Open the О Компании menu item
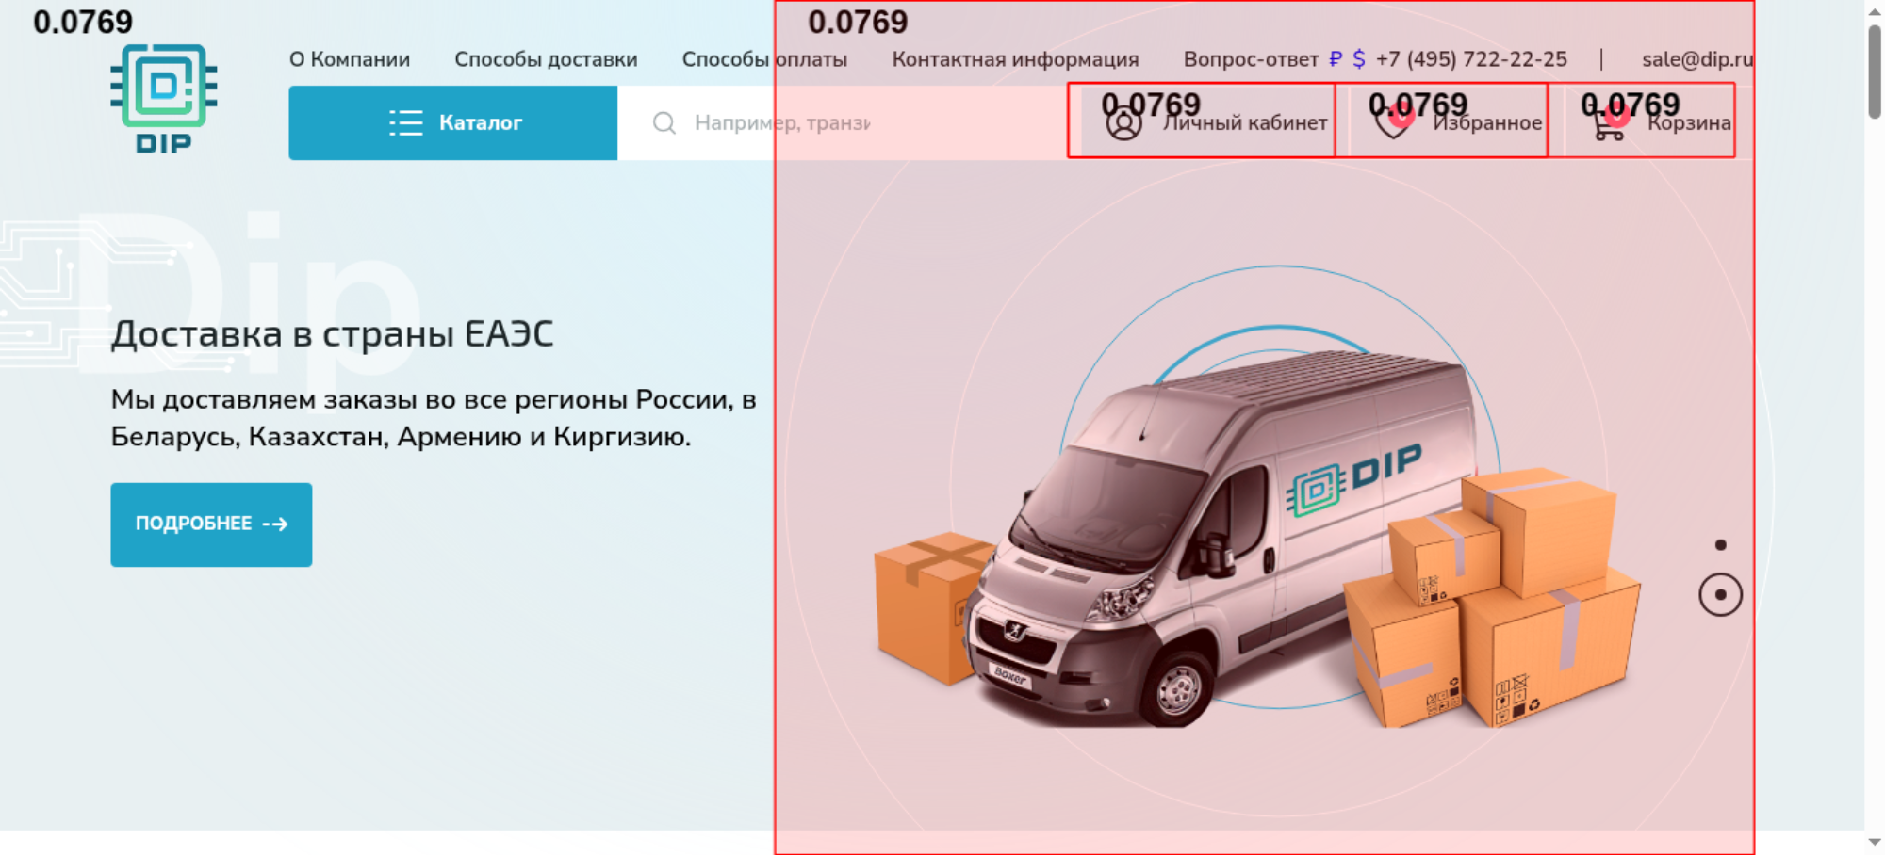The image size is (1885, 855). tap(350, 59)
